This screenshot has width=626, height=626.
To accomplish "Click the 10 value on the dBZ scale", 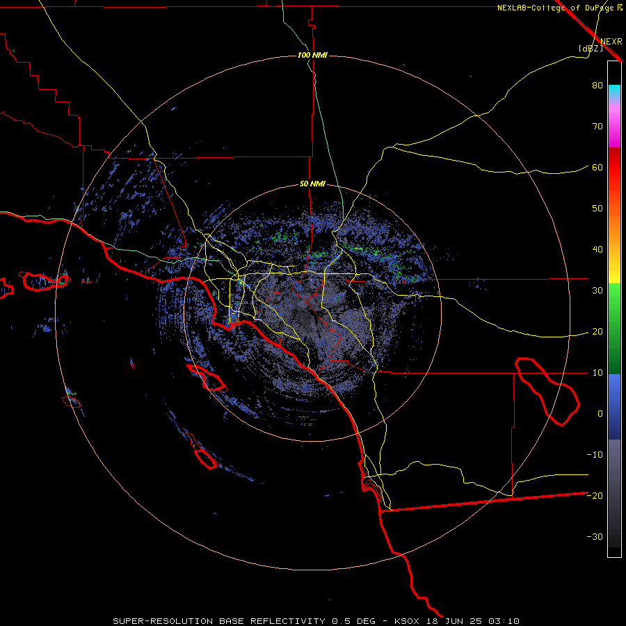I will [597, 373].
